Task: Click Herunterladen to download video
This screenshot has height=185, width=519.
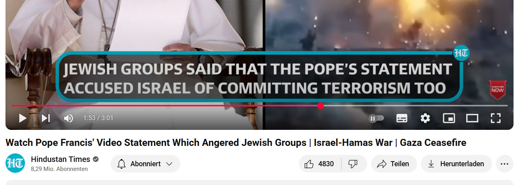Action: point(456,164)
